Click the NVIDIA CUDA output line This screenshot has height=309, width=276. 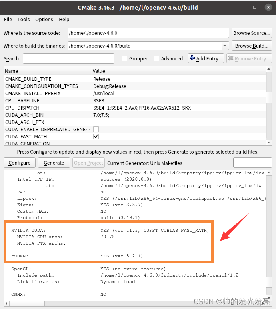(x=110, y=230)
